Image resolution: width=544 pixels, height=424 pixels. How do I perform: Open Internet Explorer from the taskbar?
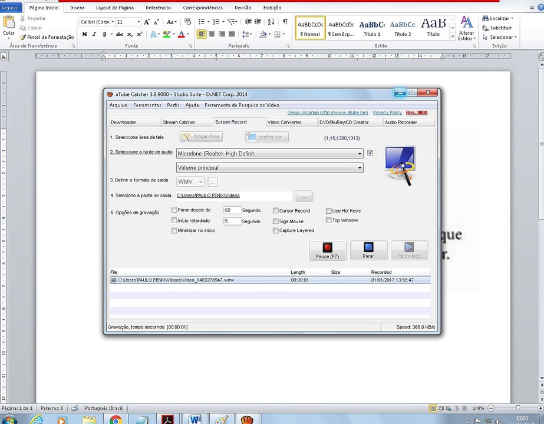click(x=37, y=420)
